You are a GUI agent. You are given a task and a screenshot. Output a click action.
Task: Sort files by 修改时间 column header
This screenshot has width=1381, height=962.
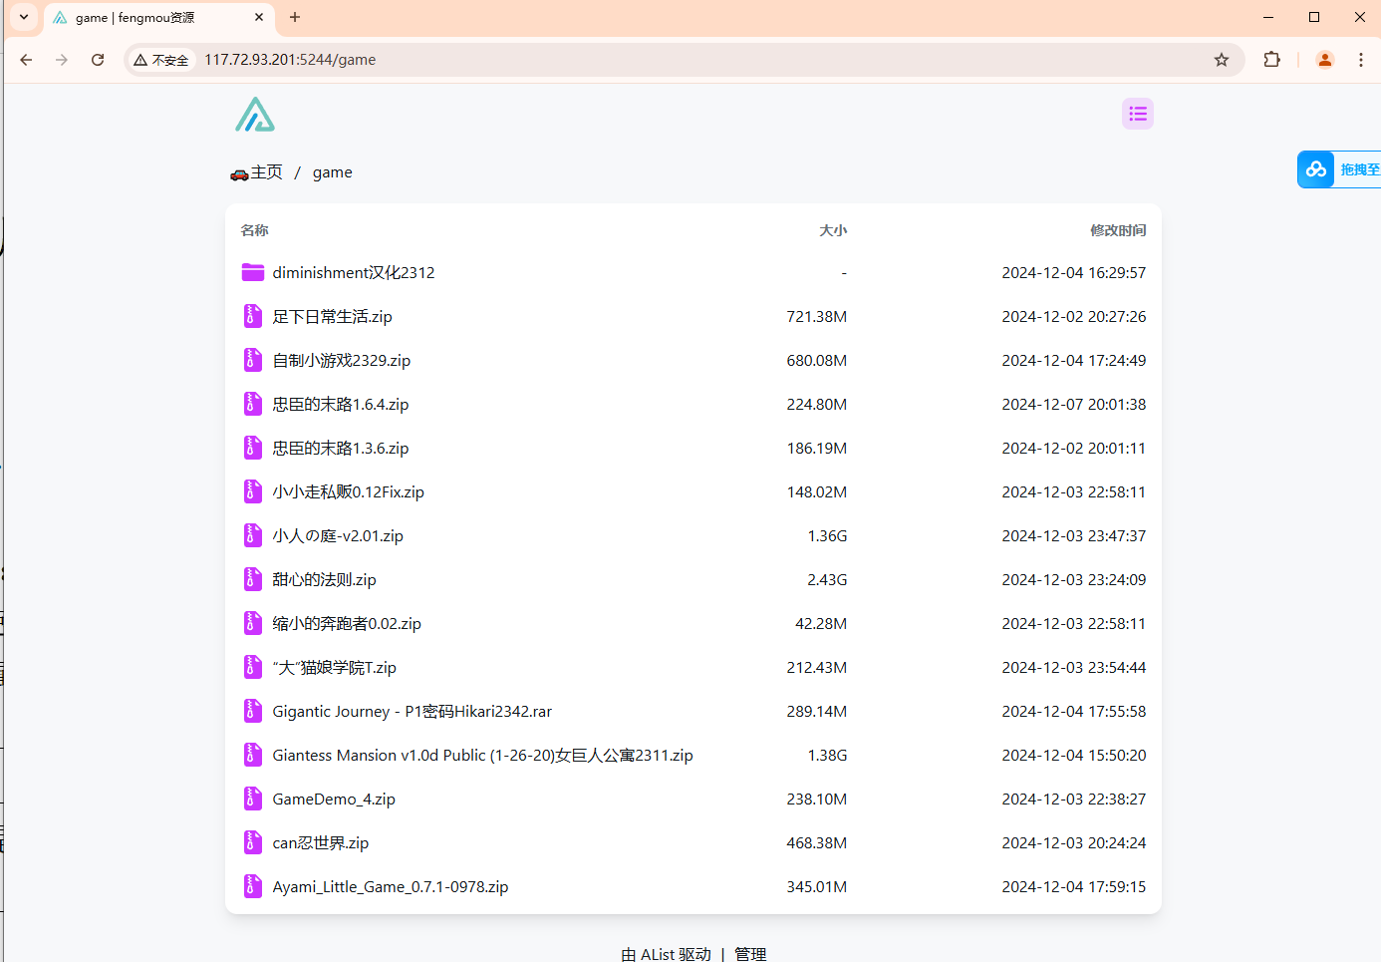(x=1118, y=230)
